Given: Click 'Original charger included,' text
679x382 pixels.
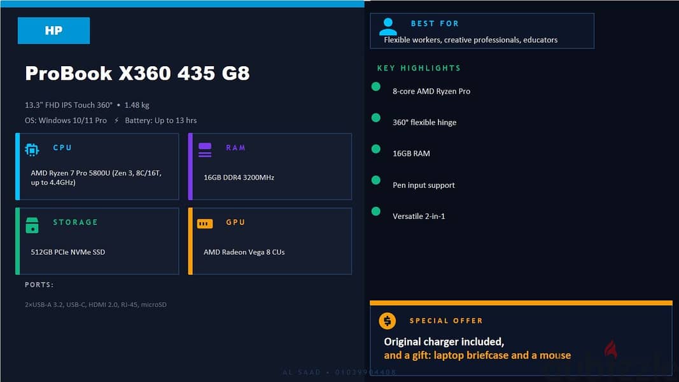Looking at the screenshot, I should (x=444, y=342).
